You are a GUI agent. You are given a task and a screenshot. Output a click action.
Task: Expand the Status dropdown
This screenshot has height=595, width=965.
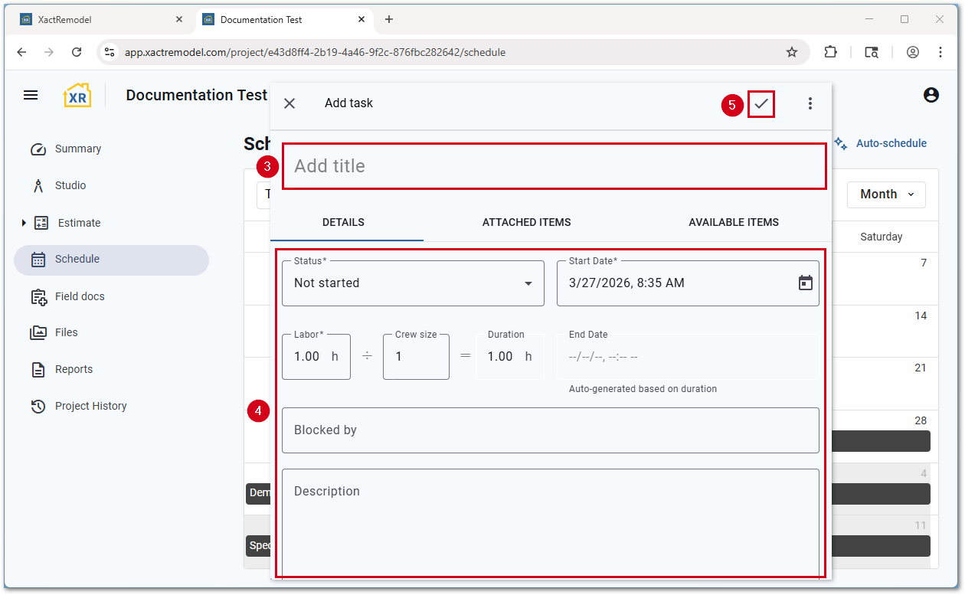coord(413,283)
